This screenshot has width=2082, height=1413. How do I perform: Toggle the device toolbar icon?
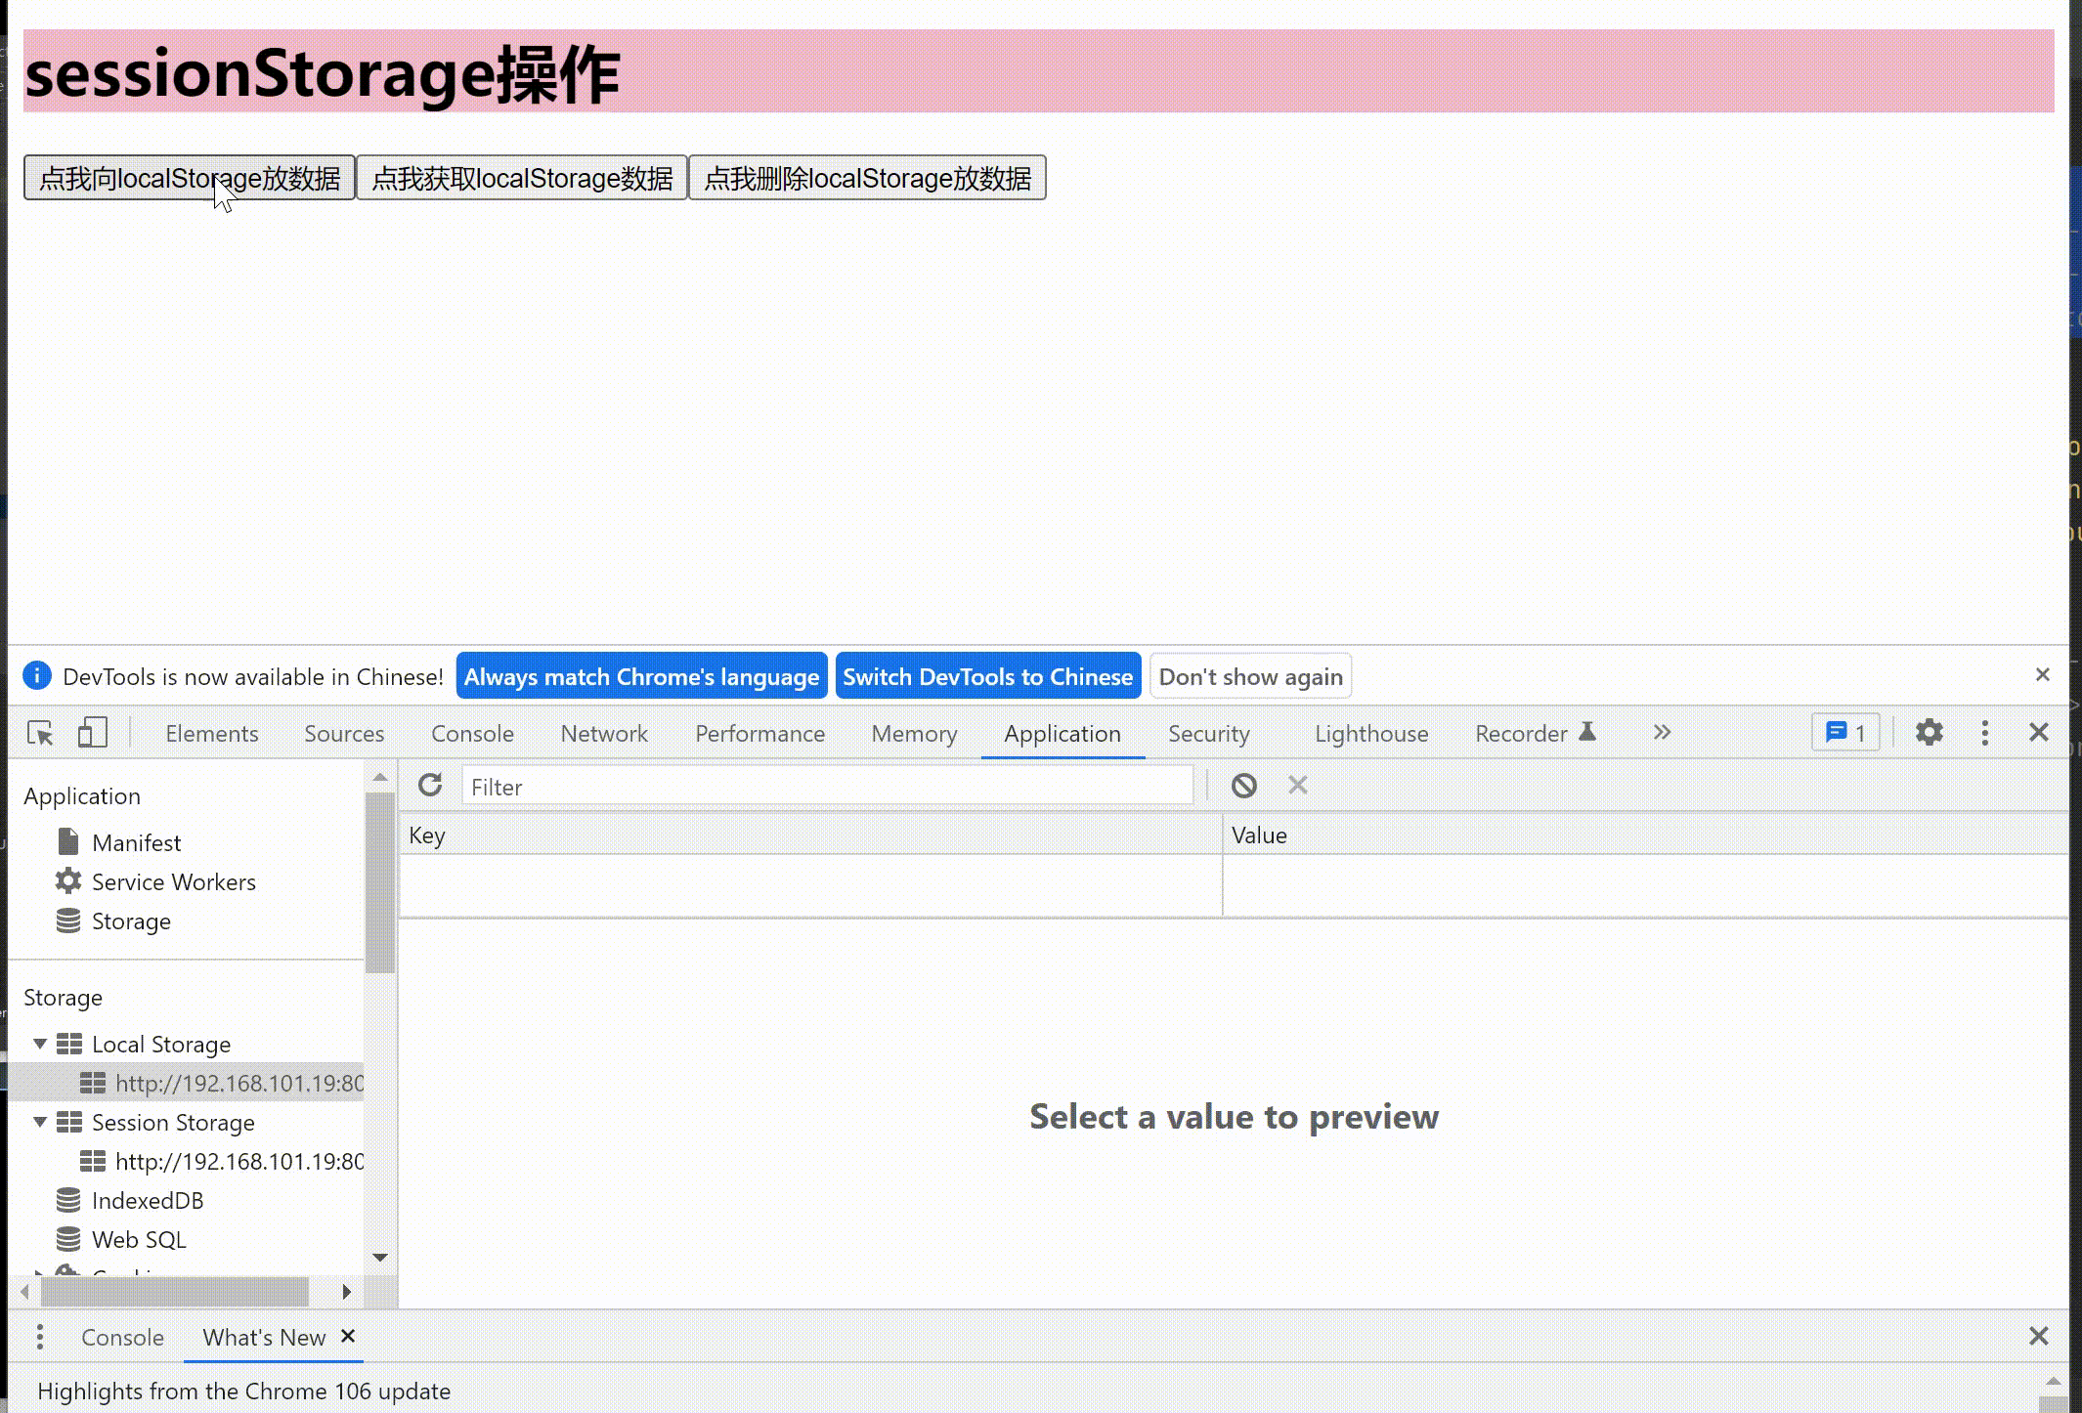[x=92, y=733]
